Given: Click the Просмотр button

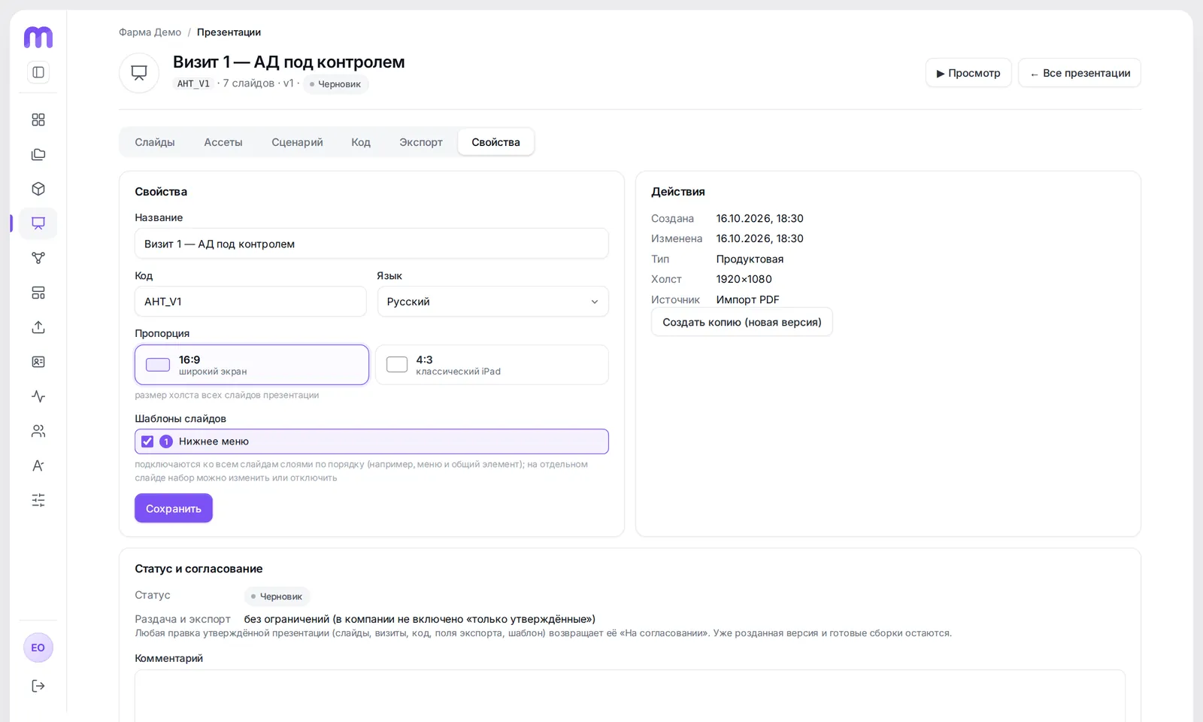Looking at the screenshot, I should [x=968, y=73].
